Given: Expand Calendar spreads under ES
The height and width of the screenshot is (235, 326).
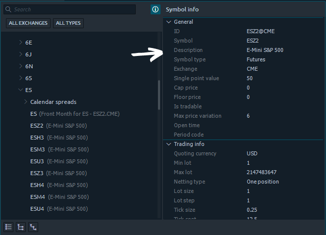Looking at the screenshot, I should (x=26, y=102).
